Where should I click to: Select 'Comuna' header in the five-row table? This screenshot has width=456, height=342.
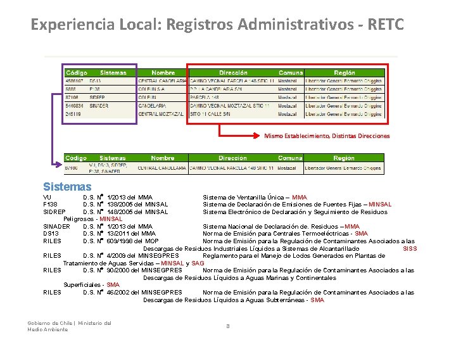[291, 73]
